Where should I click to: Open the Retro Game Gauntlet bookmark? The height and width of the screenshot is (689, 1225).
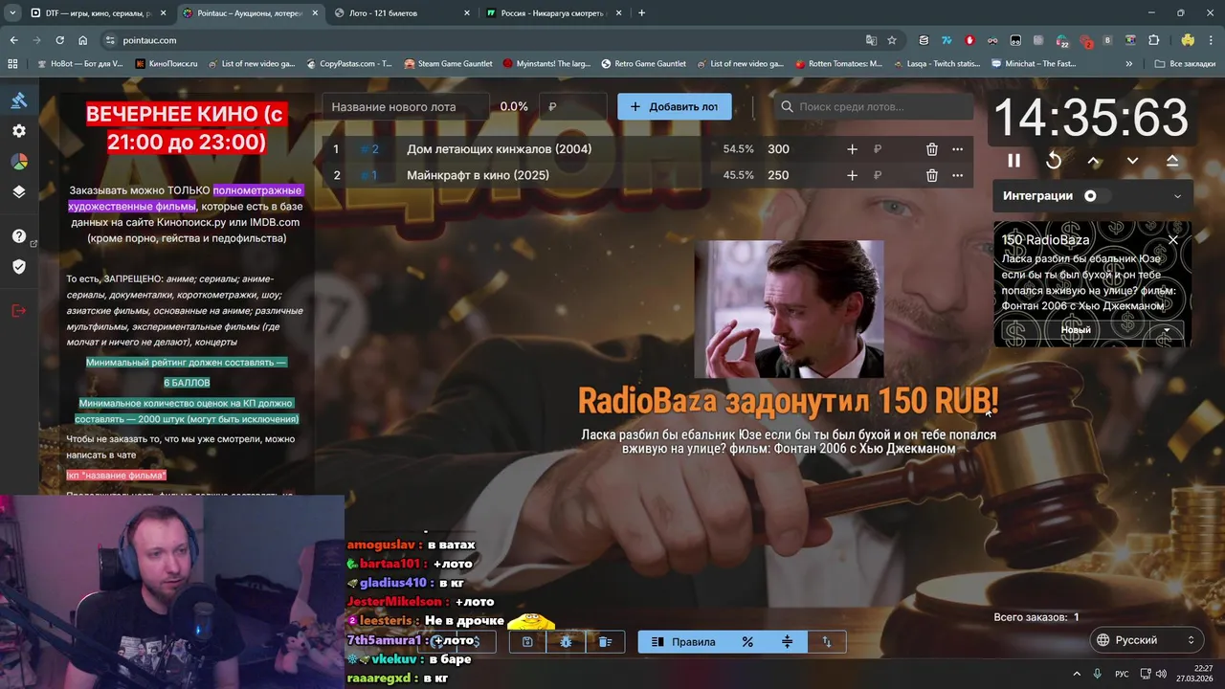click(x=643, y=64)
